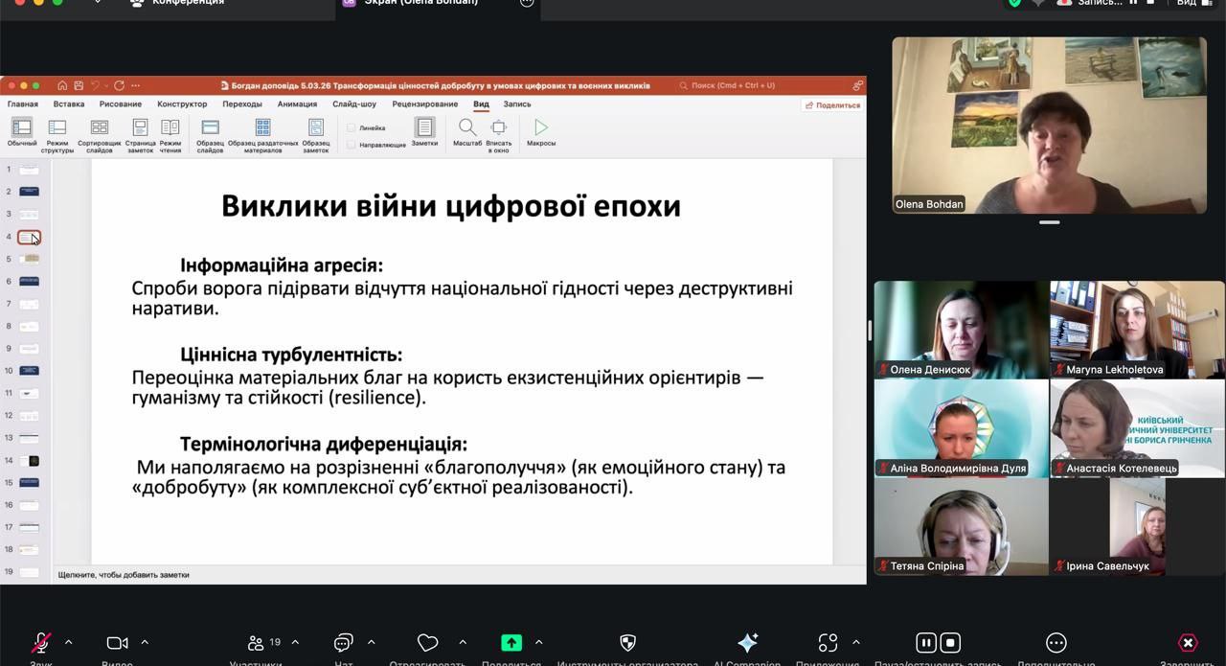Switch to Reading mode view
This screenshot has height=666, width=1226.
point(170,128)
